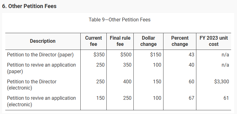The width and height of the screenshot is (237, 114).
Task: Click the $150 dollar change cell
Action: click(x=156, y=55)
